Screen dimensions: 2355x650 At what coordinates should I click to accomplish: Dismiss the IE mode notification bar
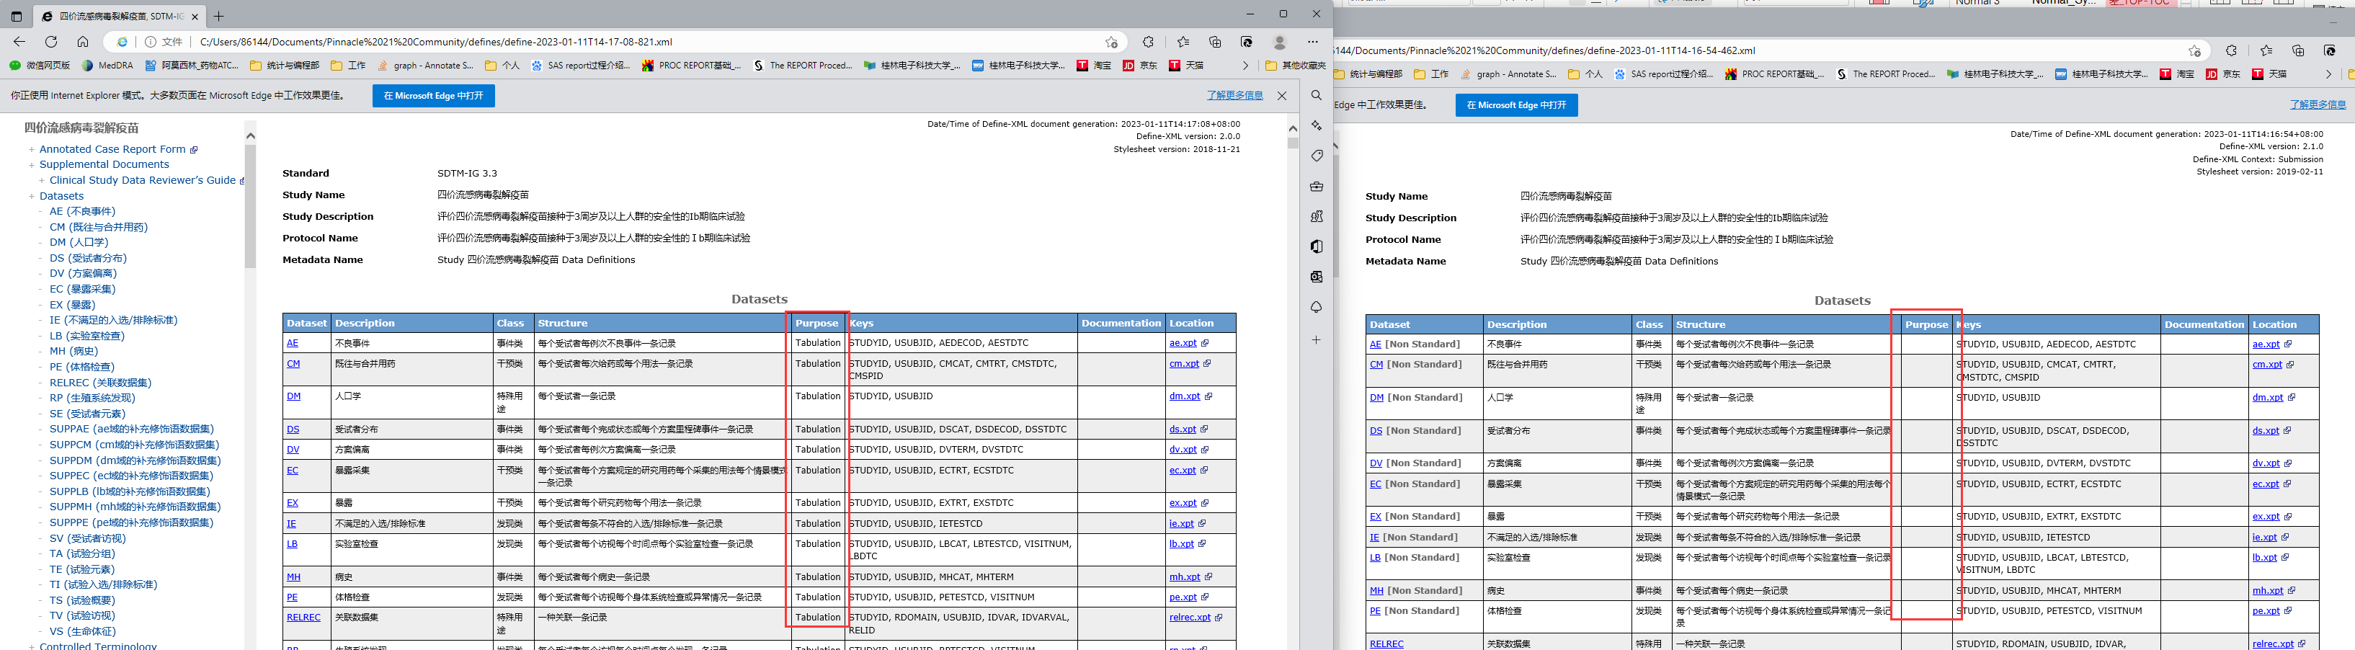[x=1282, y=96]
